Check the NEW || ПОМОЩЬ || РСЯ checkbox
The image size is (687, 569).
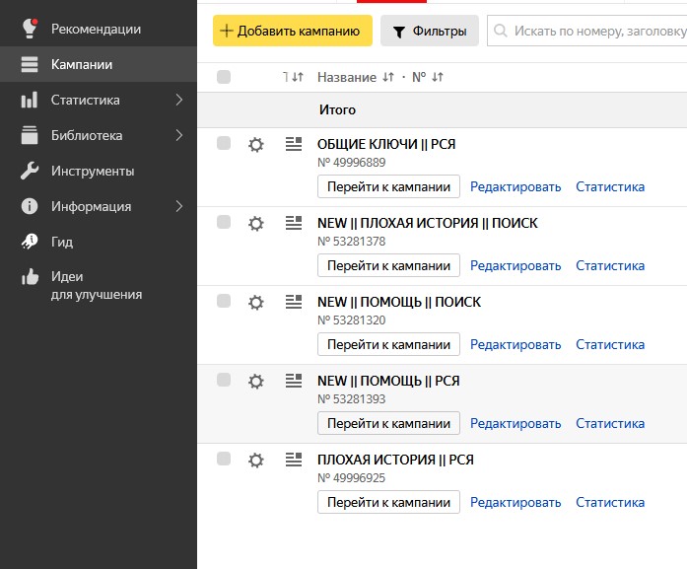coord(224,380)
